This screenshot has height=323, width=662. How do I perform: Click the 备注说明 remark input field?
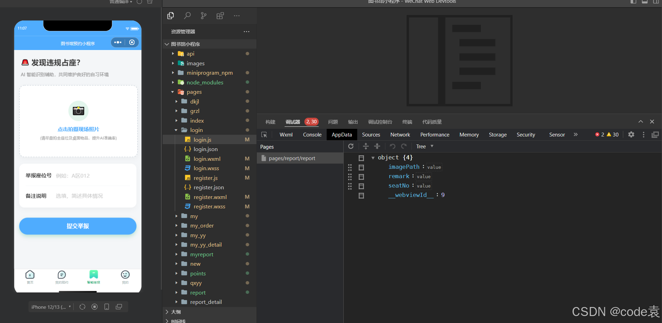tap(93, 196)
